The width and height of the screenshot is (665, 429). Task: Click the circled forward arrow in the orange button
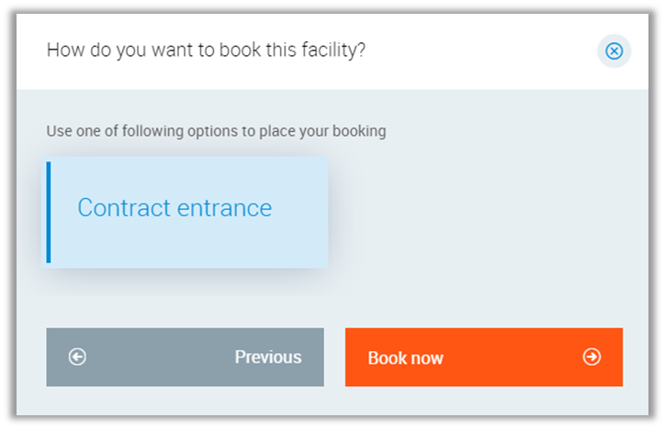[x=592, y=357]
